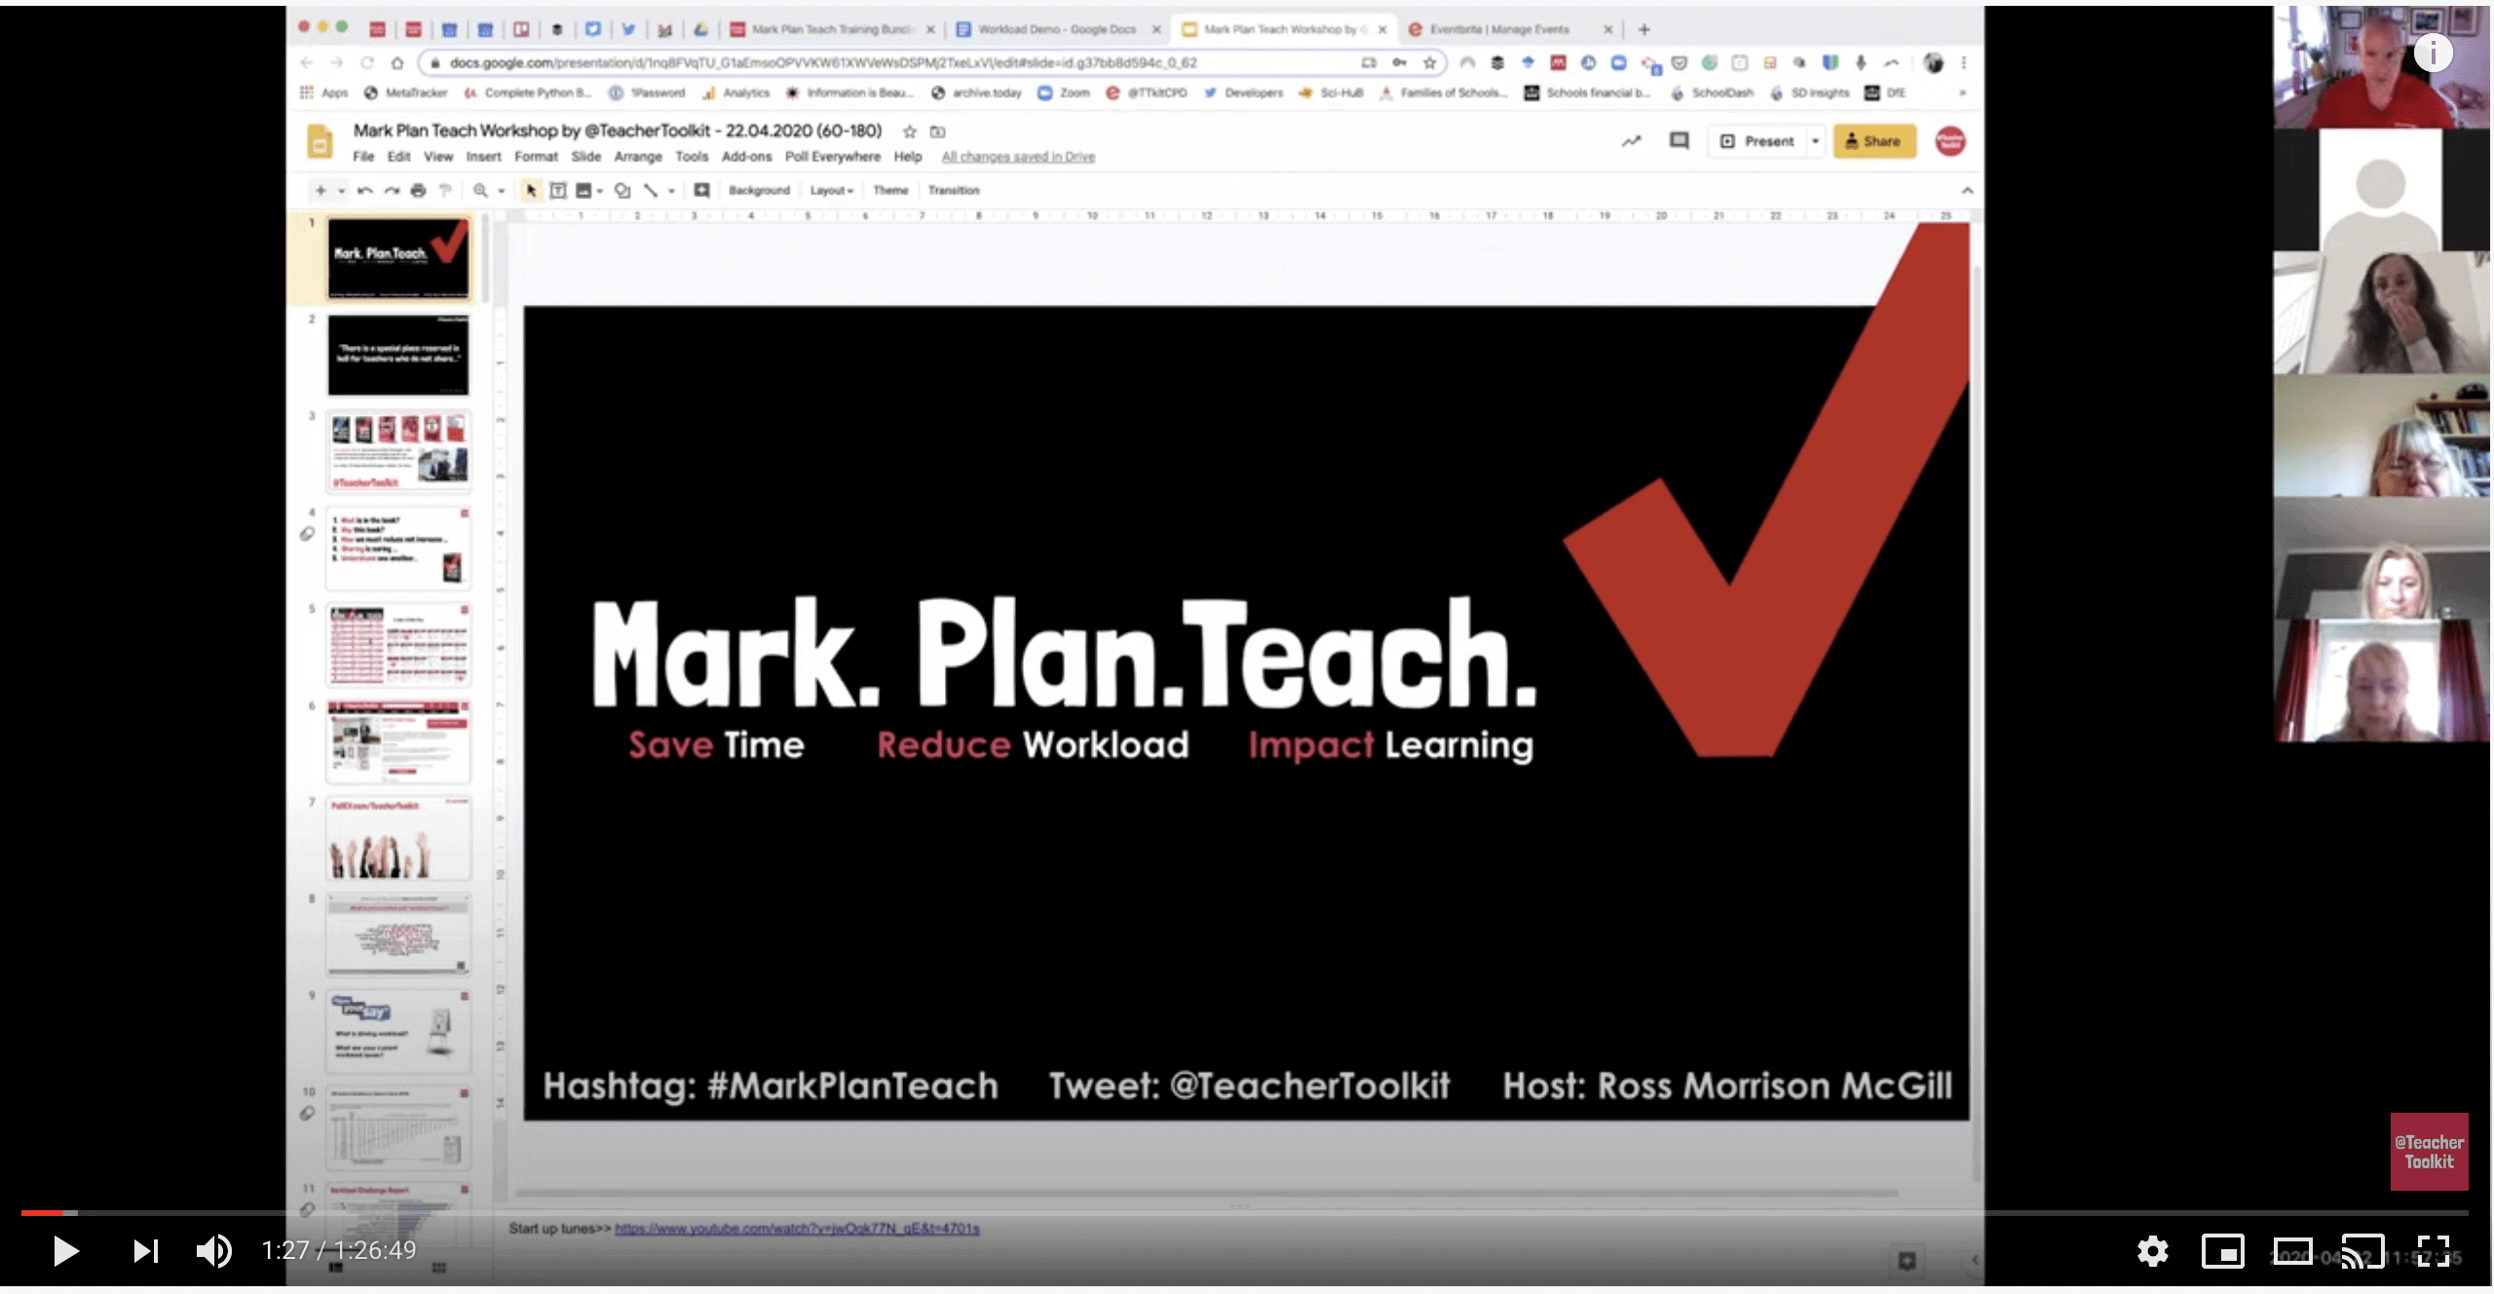Open the start up tunes YouTube link
The width and height of the screenshot is (2494, 1294).
[796, 1229]
